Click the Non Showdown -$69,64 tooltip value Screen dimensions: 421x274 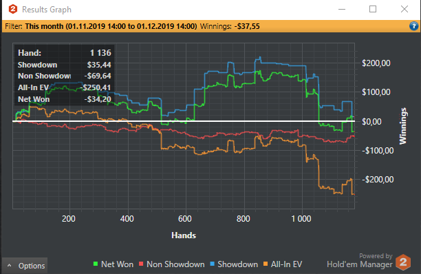[x=98, y=76]
